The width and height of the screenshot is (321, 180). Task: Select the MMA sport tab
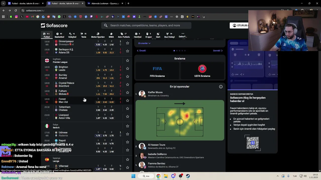coord(111,35)
